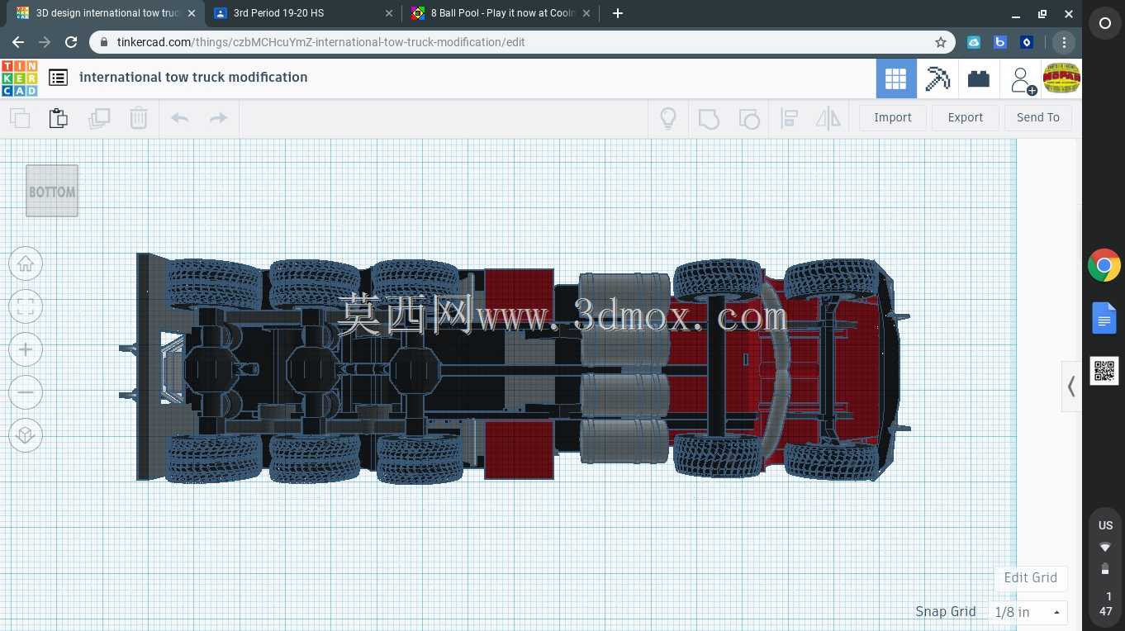Click the Paste clipboard icon
The image size is (1125, 631).
[x=58, y=118]
